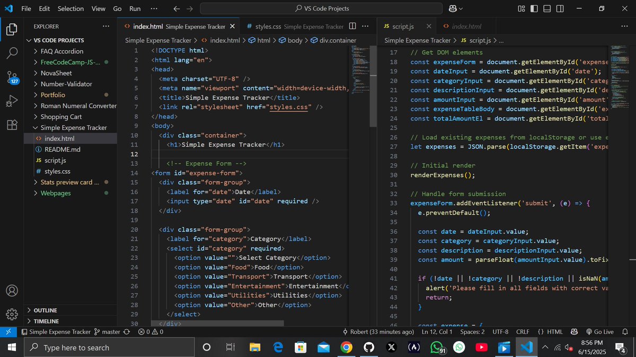Click the div.container breadcrumb
Image resolution: width=636 pixels, height=357 pixels.
click(x=333, y=40)
